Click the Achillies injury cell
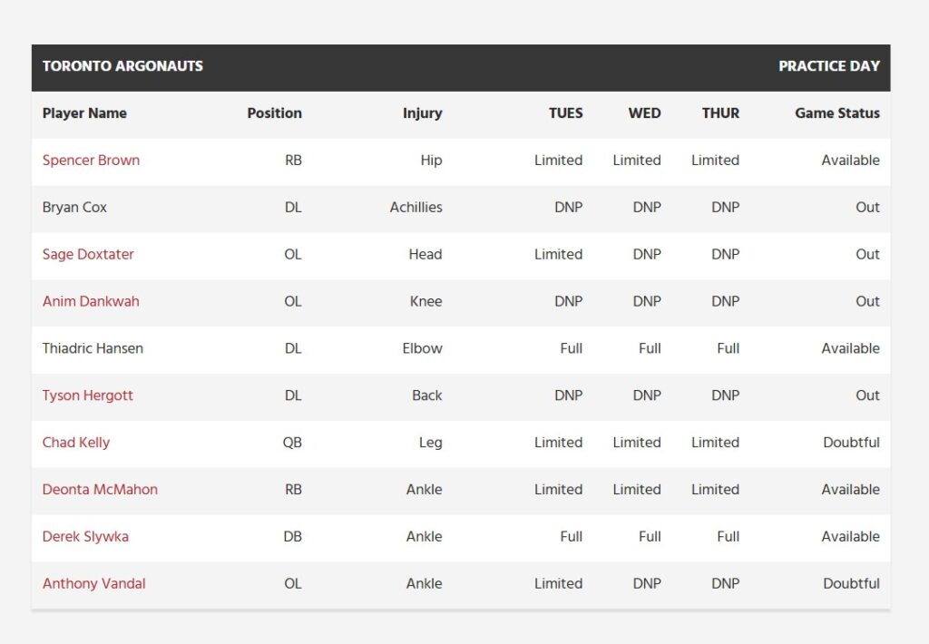 click(416, 208)
